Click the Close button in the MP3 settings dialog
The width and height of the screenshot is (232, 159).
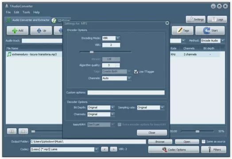click(152, 132)
